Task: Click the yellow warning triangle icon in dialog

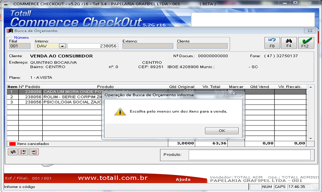Action: coord(120,112)
